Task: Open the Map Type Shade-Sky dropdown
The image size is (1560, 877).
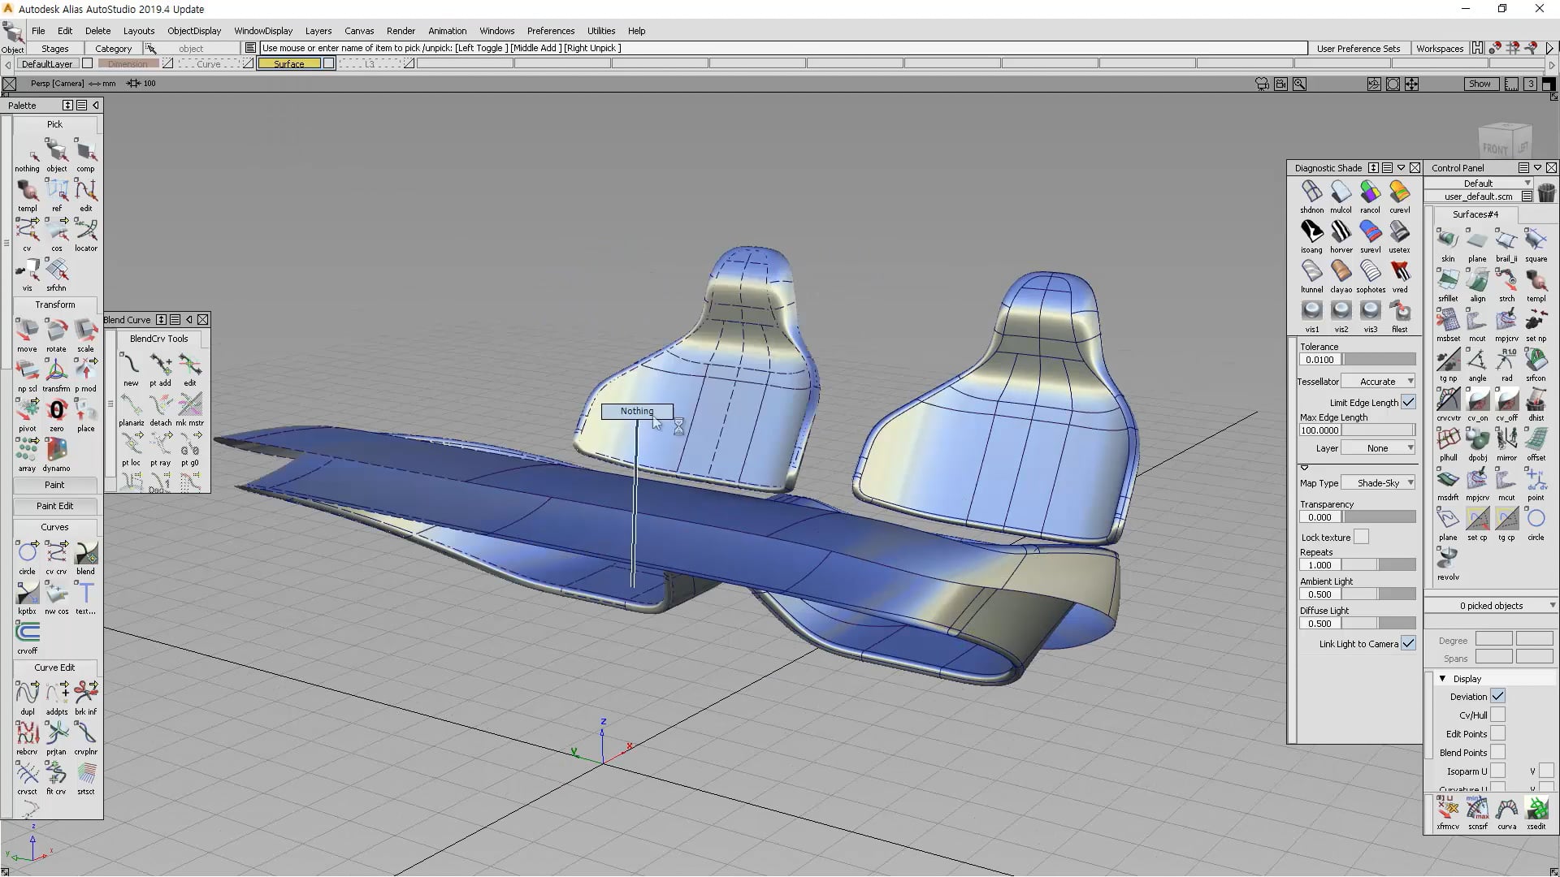Action: pos(1378,482)
